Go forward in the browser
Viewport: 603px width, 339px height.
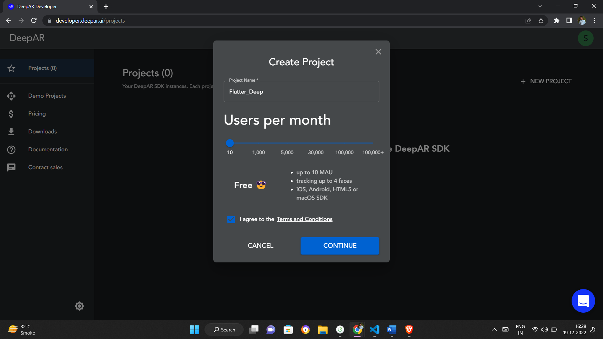pyautogui.click(x=21, y=20)
